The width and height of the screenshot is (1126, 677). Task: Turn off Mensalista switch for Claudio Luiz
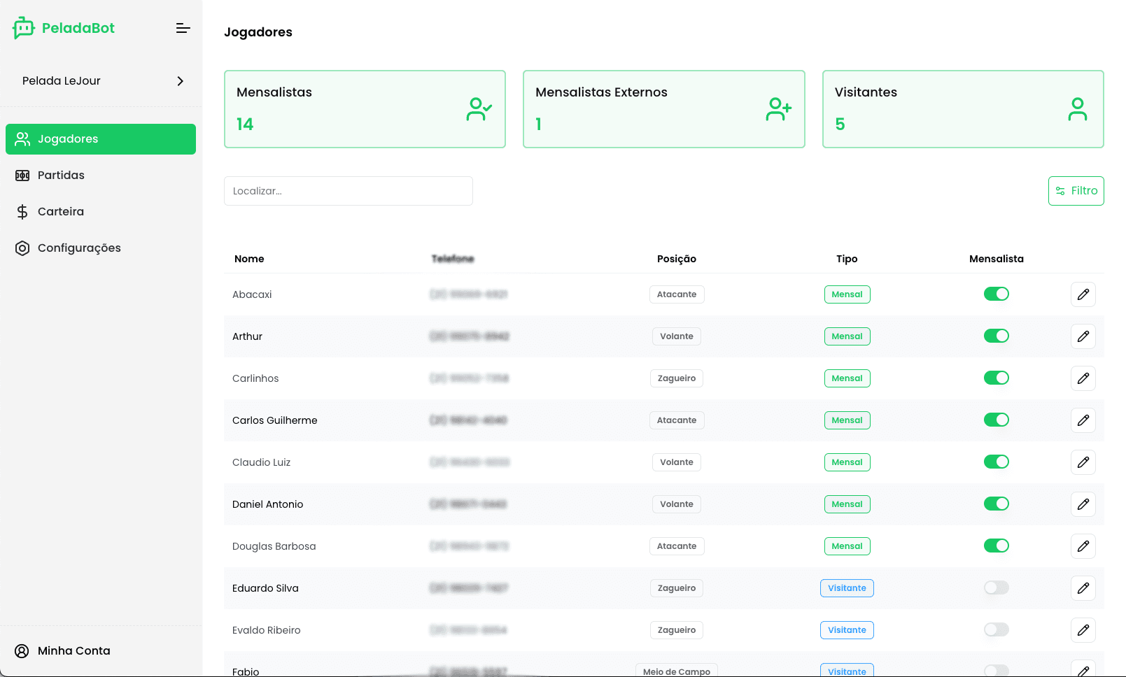point(996,462)
